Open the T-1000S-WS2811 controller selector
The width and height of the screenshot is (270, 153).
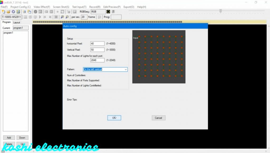point(12,17)
